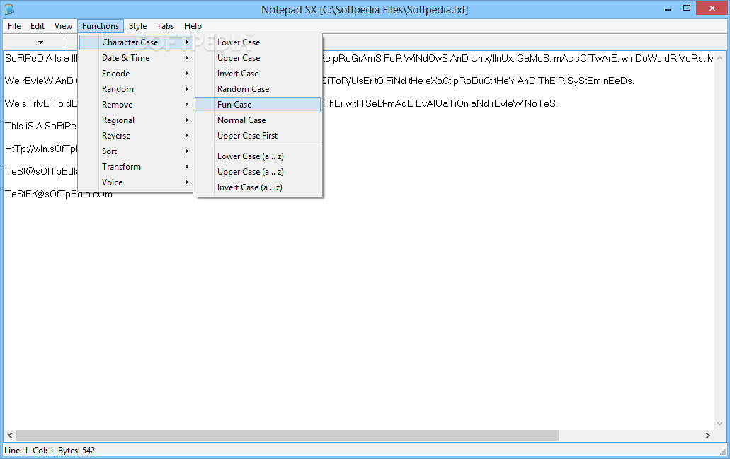This screenshot has width=730, height=459.
Task: Click the window resize grip corner
Action: tap(722, 451)
